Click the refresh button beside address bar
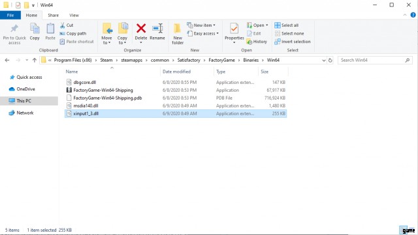Viewport: 418px width, 235px height. point(330,61)
